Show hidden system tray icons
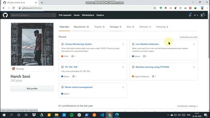The image size is (210, 118). coord(168,115)
